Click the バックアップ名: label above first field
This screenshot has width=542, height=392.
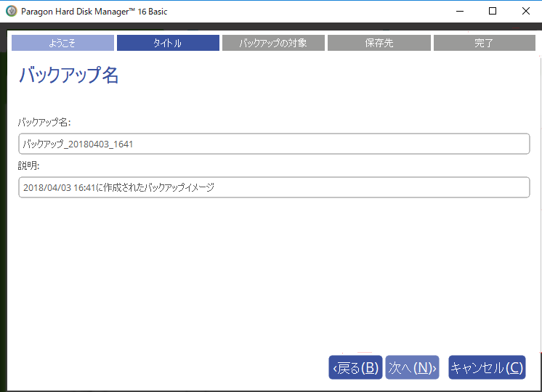[44, 122]
